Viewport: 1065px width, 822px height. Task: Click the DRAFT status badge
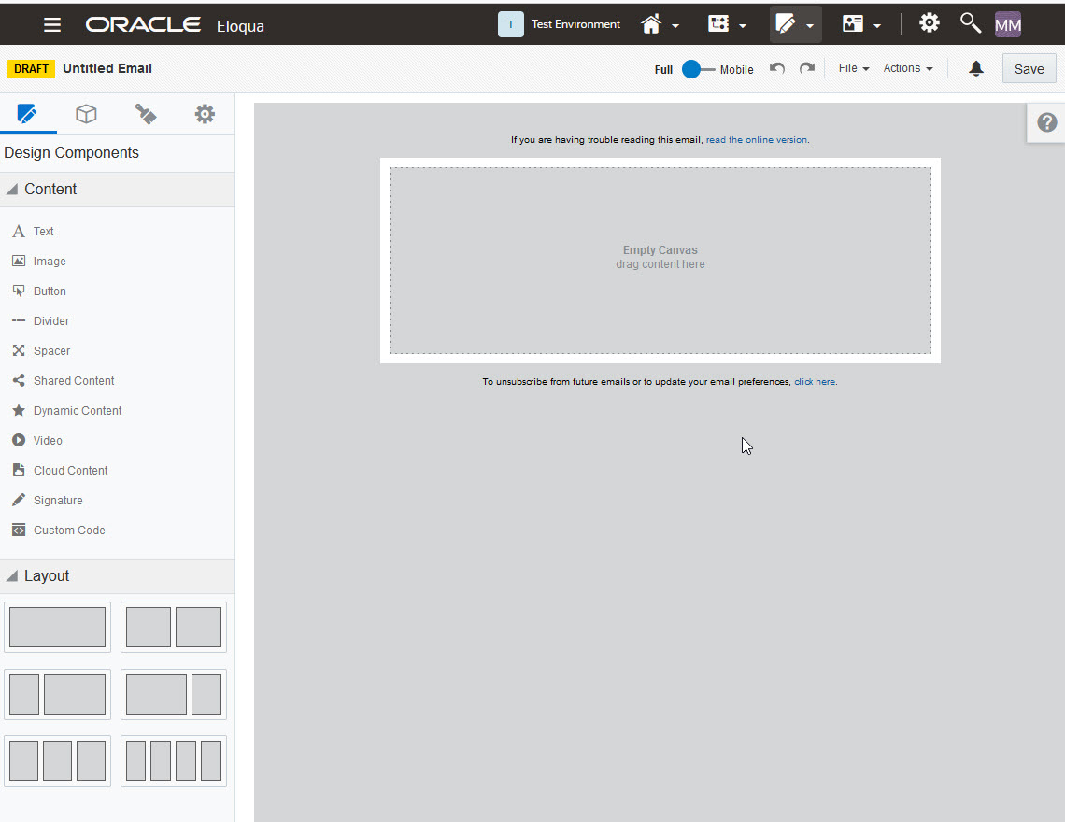31,68
